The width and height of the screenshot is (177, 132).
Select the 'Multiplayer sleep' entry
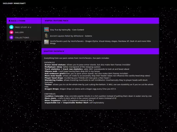pos(72,67)
